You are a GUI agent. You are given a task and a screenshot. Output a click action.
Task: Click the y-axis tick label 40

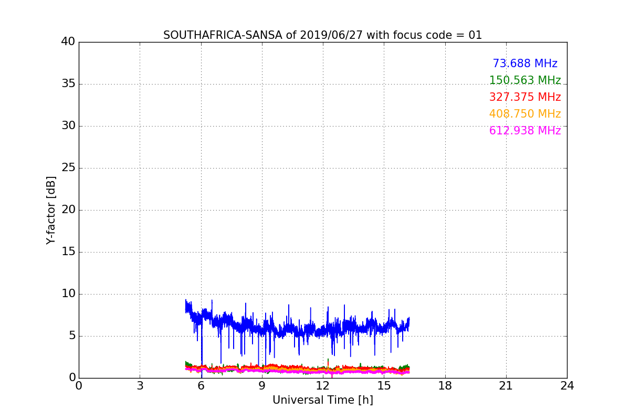[x=68, y=41]
